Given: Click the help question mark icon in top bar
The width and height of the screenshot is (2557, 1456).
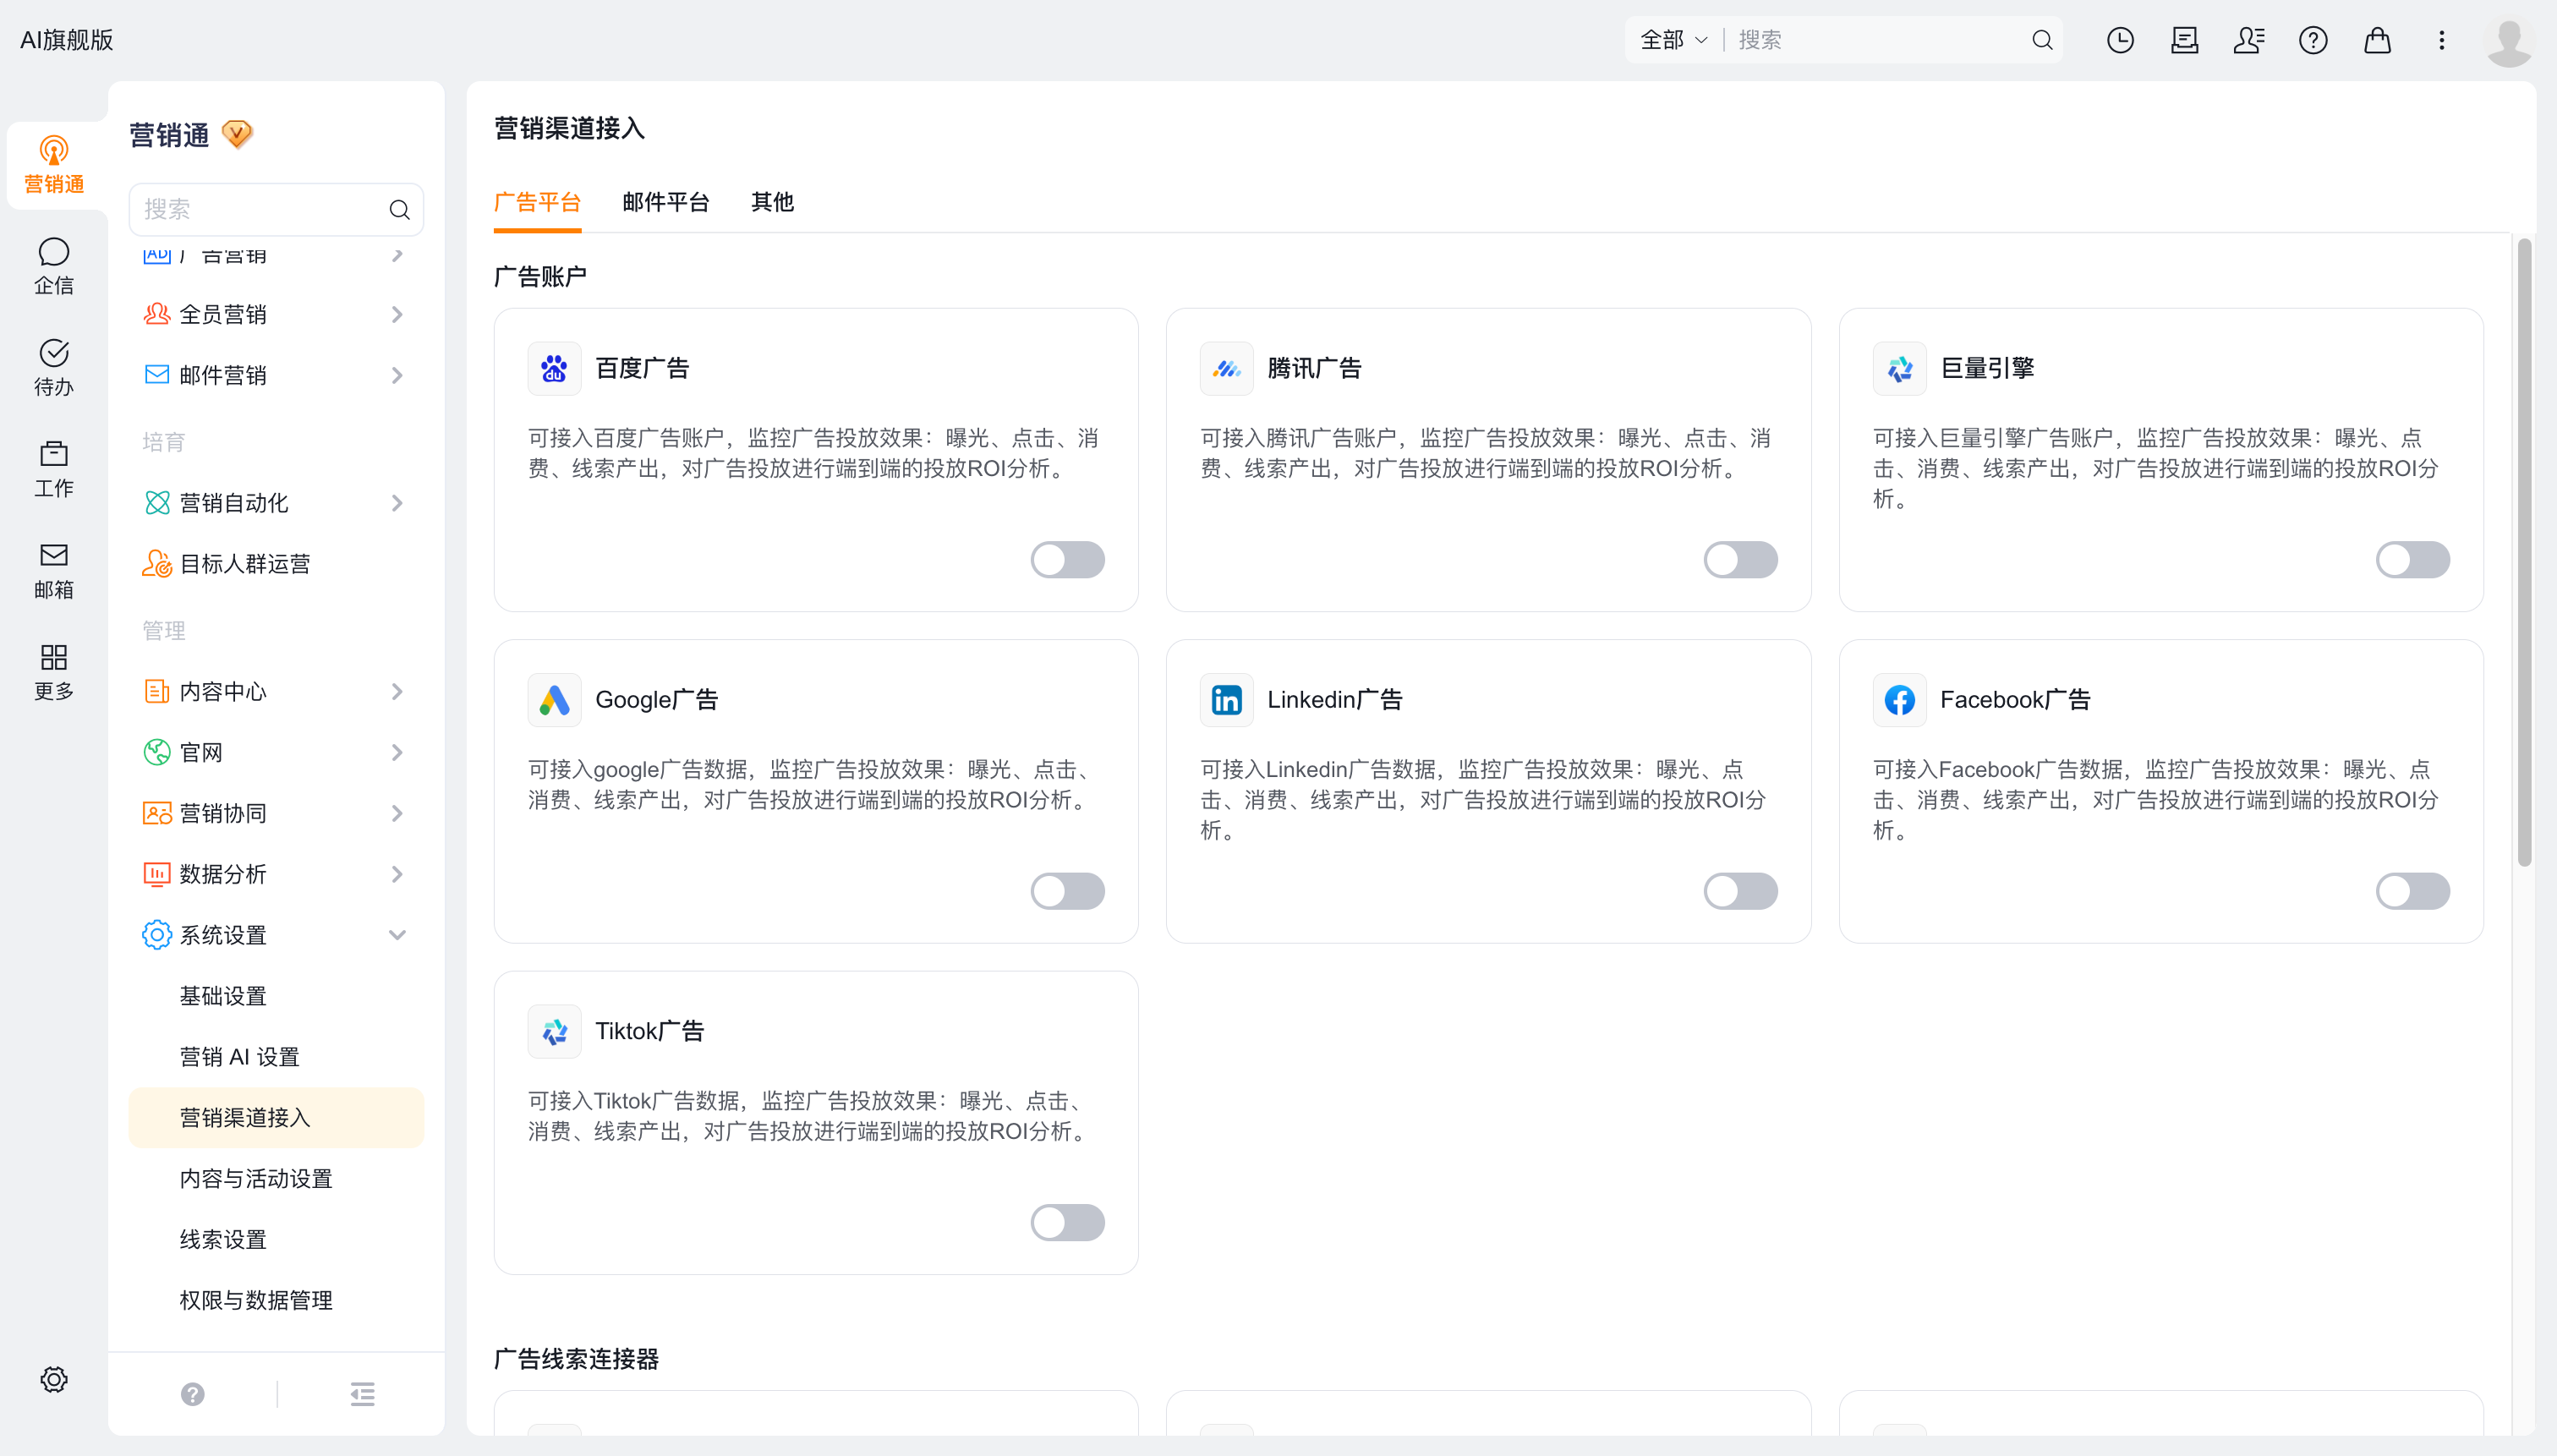Looking at the screenshot, I should [2313, 40].
